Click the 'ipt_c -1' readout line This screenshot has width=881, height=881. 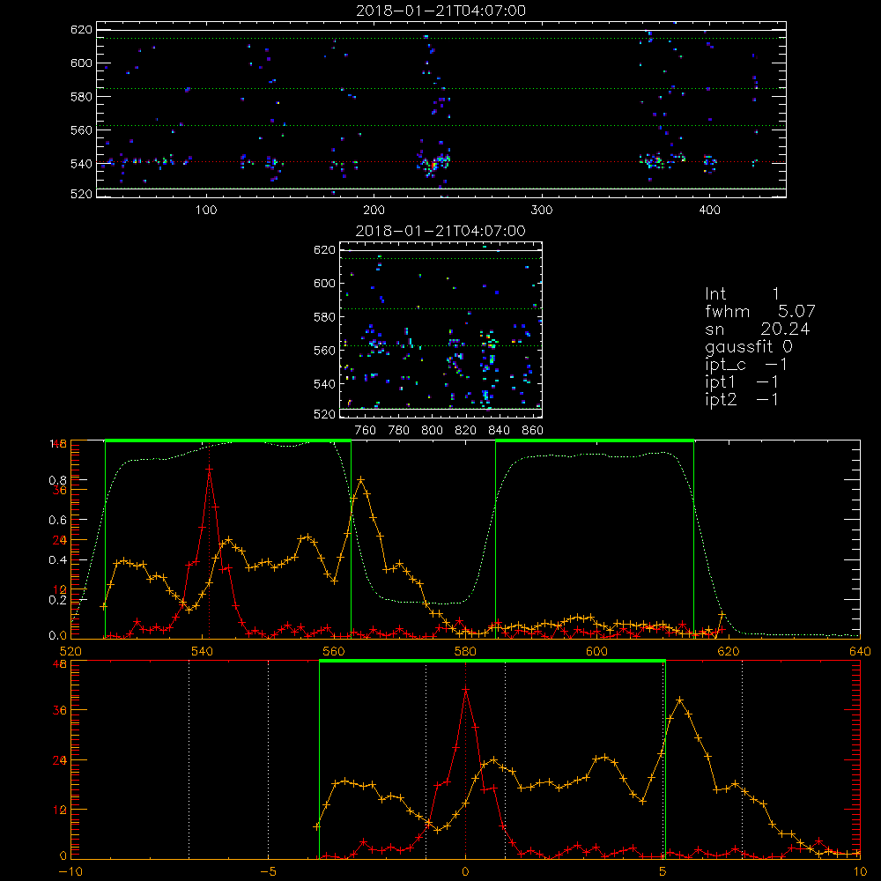[x=746, y=365]
